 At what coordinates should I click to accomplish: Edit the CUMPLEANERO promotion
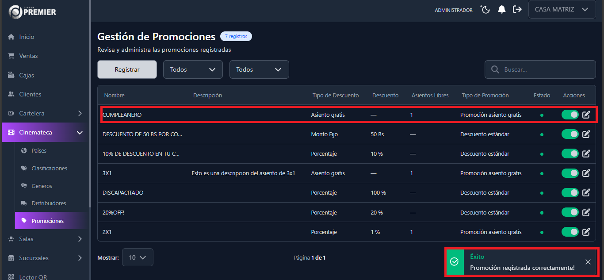click(x=586, y=115)
